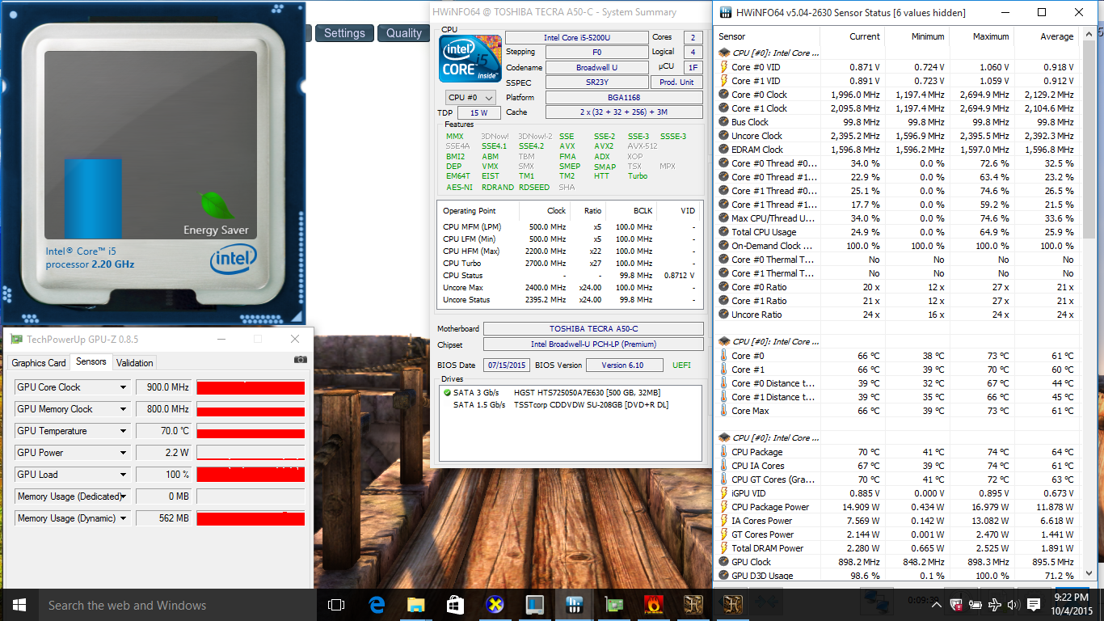The height and width of the screenshot is (621, 1104).
Task: Click the Quality button
Action: pos(404,33)
